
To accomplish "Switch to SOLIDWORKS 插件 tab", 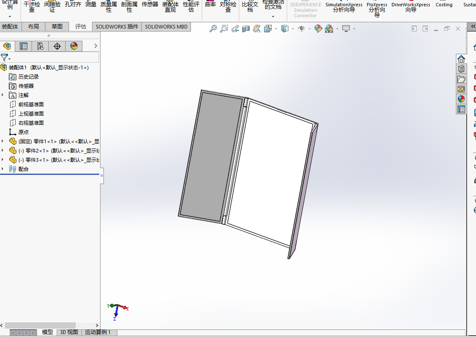I will [x=117, y=27].
